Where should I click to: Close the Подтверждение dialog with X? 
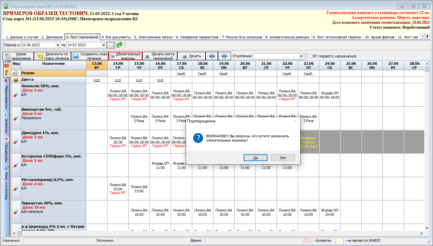(x=295, y=121)
